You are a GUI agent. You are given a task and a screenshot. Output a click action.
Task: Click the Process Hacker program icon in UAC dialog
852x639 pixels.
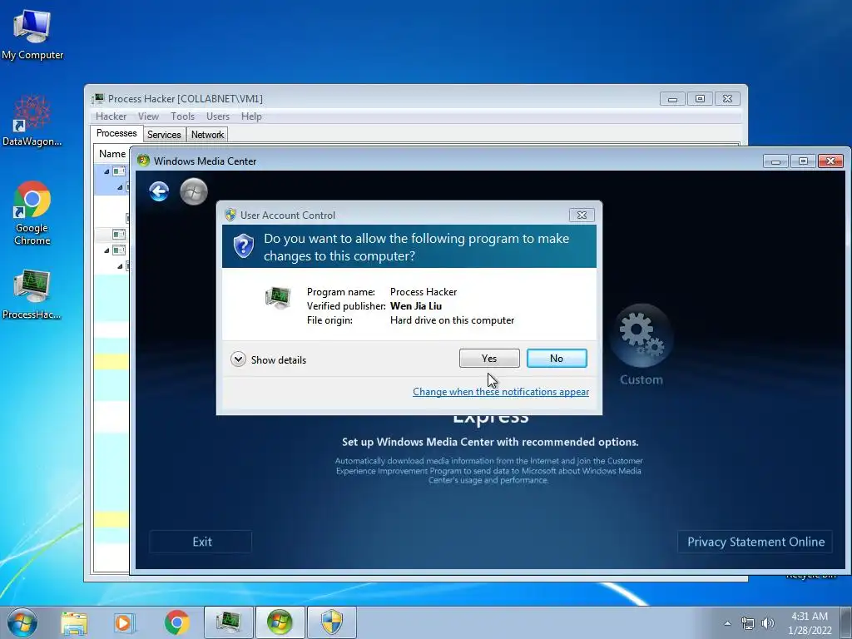tap(278, 298)
